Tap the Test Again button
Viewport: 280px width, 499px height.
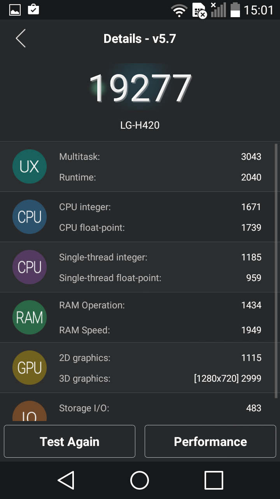[70, 441]
